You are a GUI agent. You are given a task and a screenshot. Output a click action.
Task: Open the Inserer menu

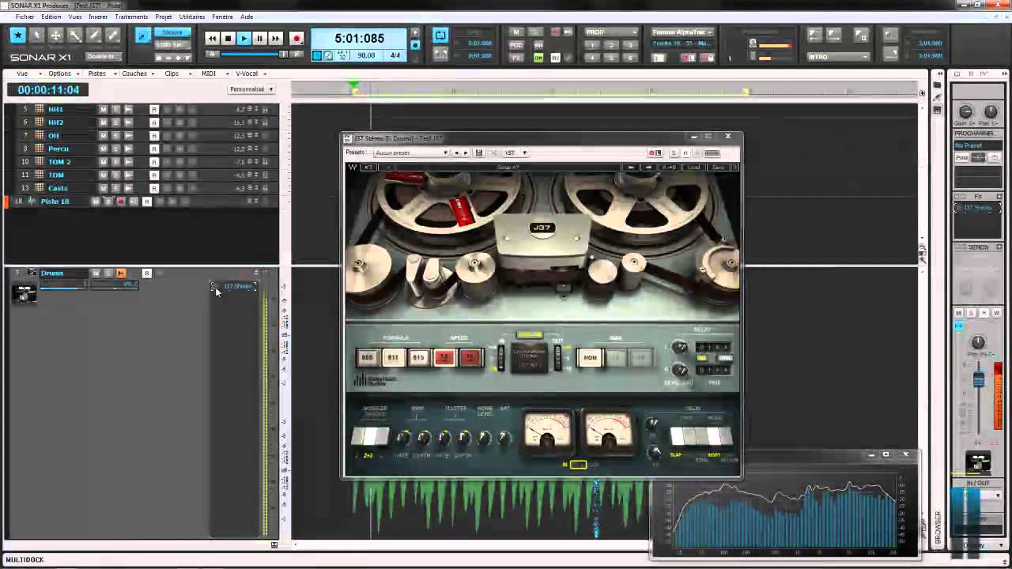tap(98, 17)
